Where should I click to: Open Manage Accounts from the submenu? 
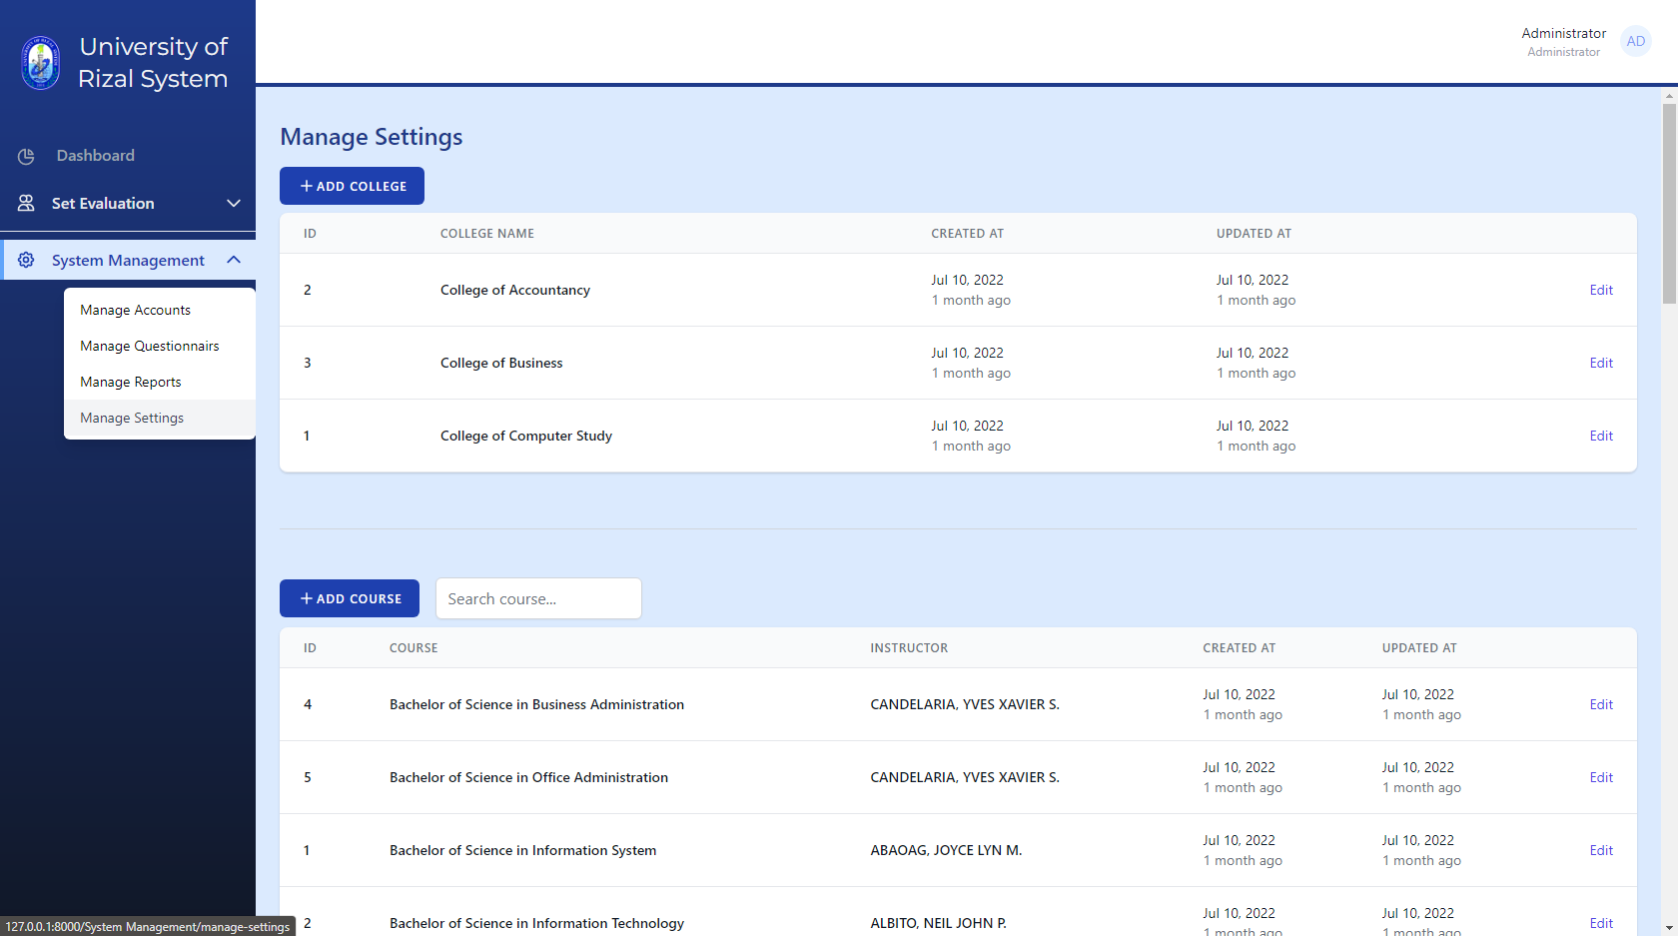pos(135,310)
